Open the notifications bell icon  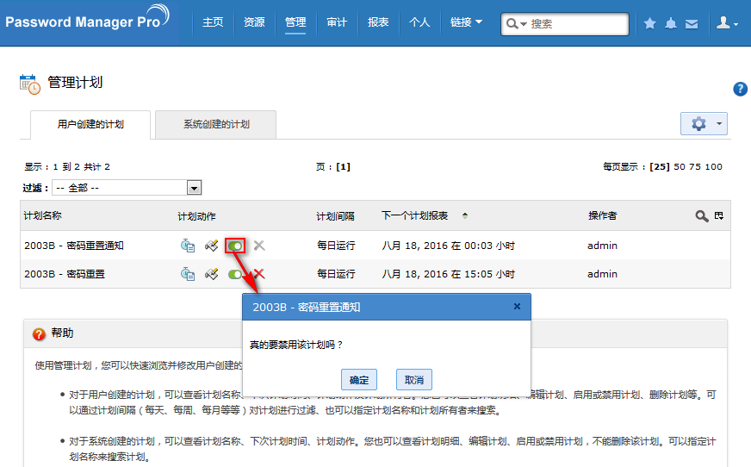671,23
